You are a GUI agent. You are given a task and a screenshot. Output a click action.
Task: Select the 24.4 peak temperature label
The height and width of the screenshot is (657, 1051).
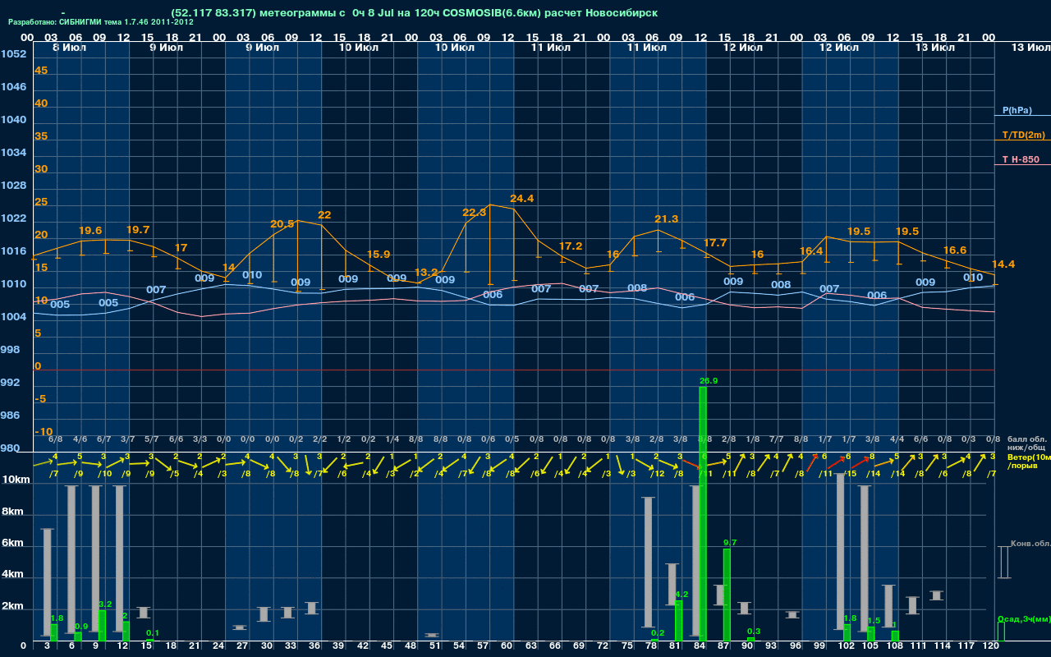522,199
